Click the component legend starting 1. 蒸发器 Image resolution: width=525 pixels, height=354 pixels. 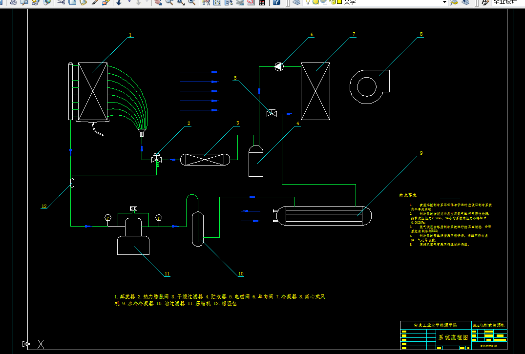219,300
